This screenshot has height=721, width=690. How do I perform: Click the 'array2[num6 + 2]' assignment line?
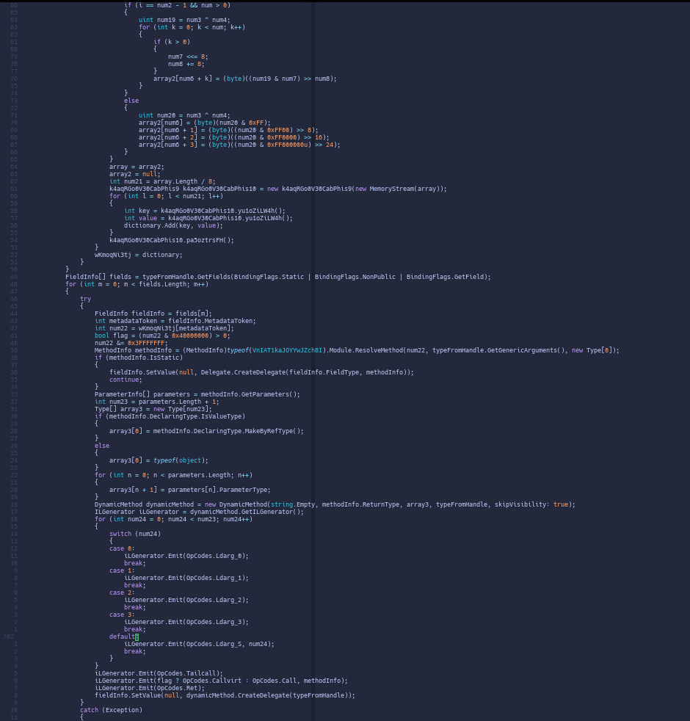(x=234, y=137)
